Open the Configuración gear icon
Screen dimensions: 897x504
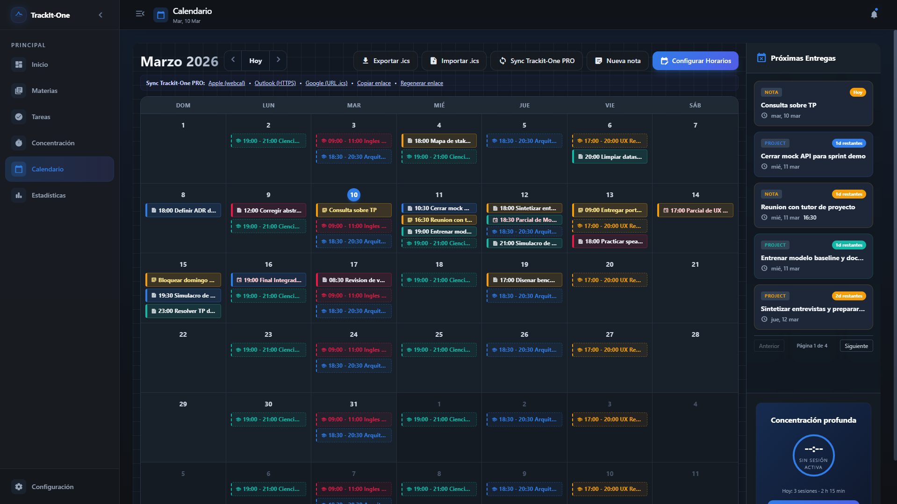19,487
